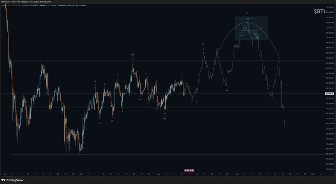Click the 70,000.00 price scale label
Screen dimensions: 336x184
pyautogui.click(x=330, y=33)
